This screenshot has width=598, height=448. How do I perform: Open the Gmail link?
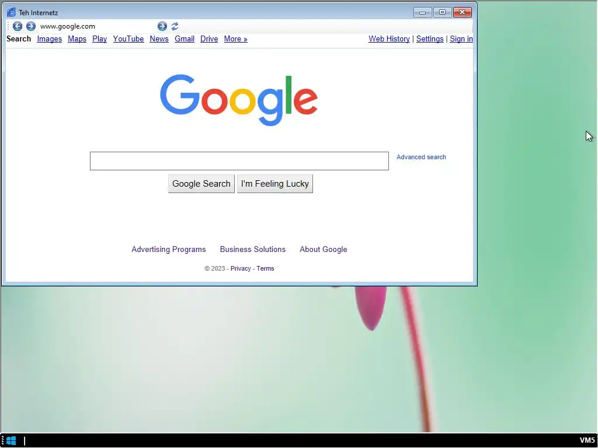tap(185, 39)
